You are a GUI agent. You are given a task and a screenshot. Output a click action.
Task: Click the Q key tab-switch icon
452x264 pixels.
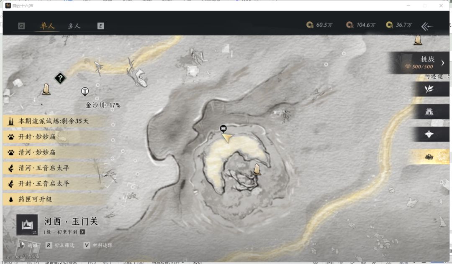pyautogui.click(x=21, y=26)
